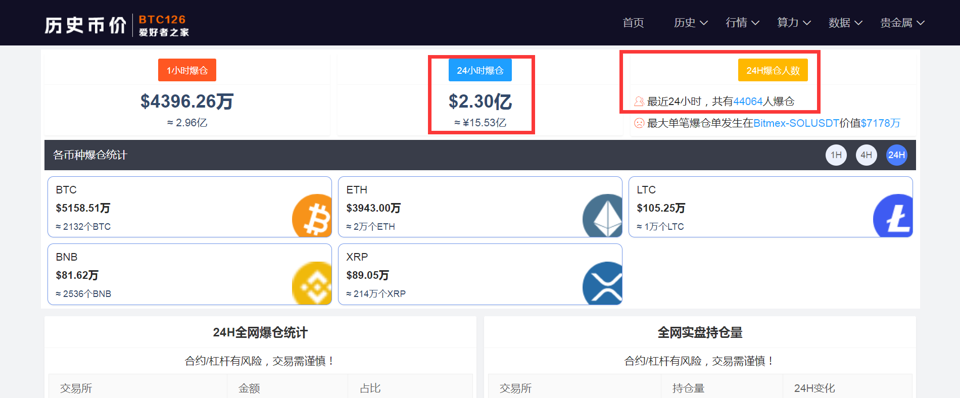Click the 24H爆仓人数 yellow button
This screenshot has width=960, height=398.
(x=773, y=70)
